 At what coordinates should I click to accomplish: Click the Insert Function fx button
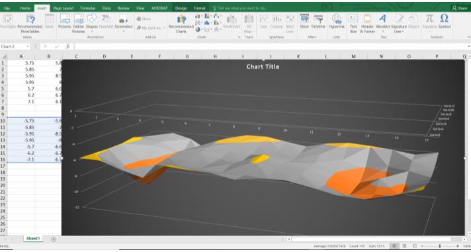click(x=68, y=46)
